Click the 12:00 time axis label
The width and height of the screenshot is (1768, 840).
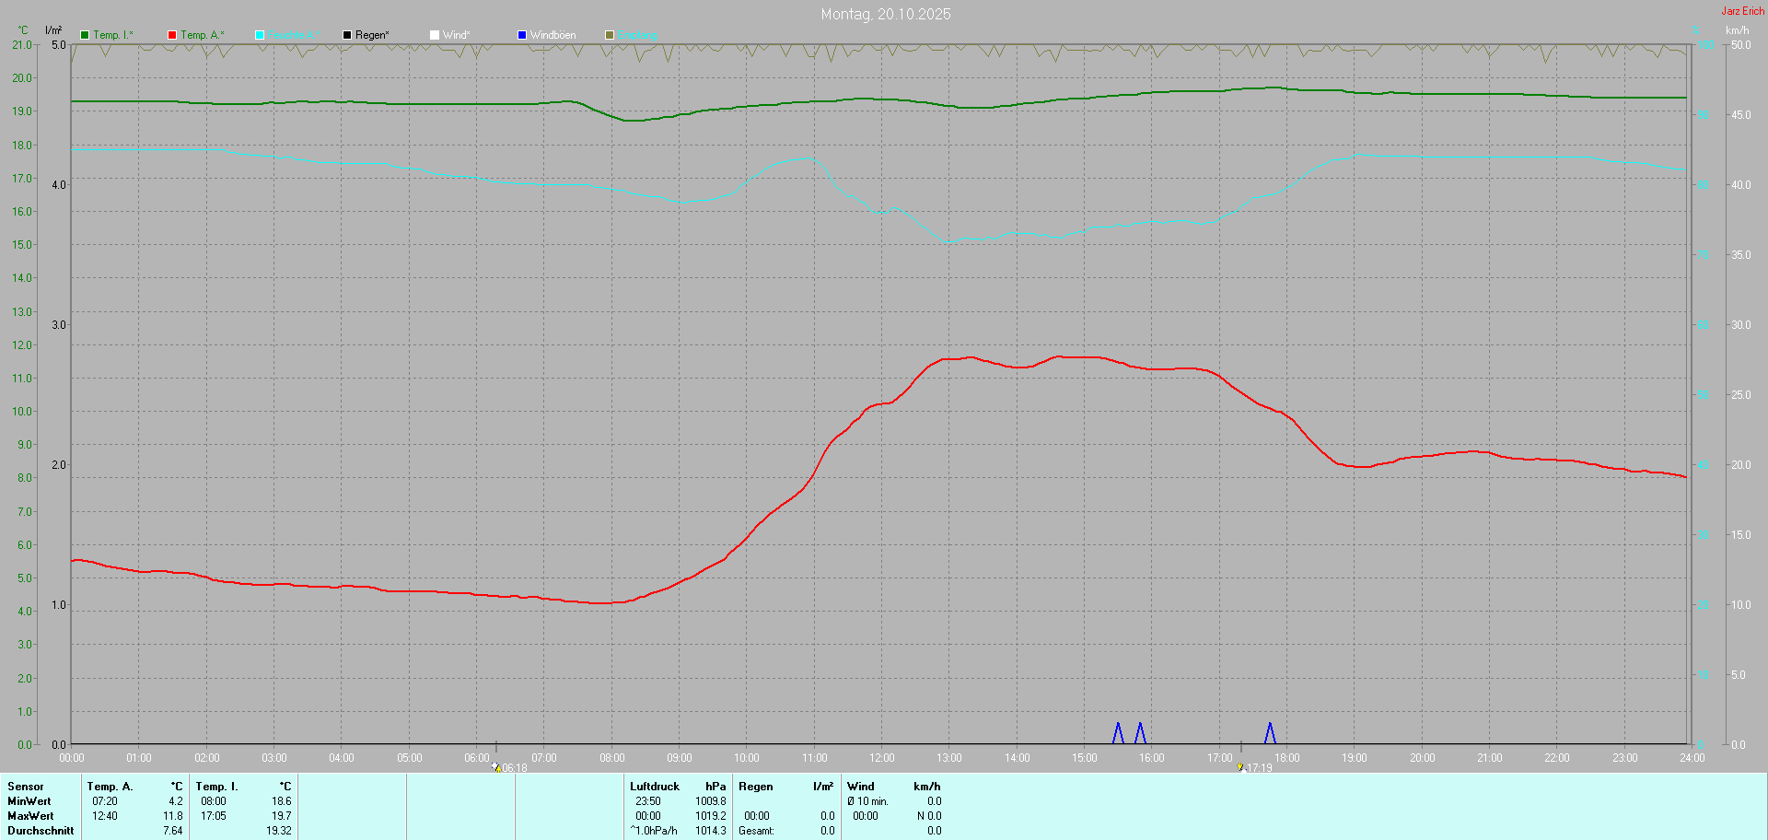882,758
